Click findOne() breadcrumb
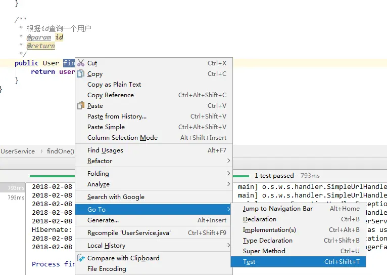This screenshot has width=387, height=275. [61, 151]
